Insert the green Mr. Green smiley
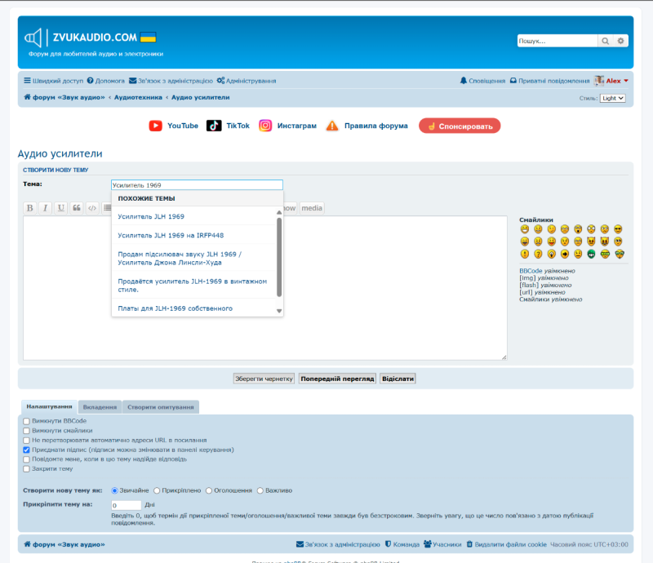This screenshot has height=563, width=653. (x=591, y=254)
